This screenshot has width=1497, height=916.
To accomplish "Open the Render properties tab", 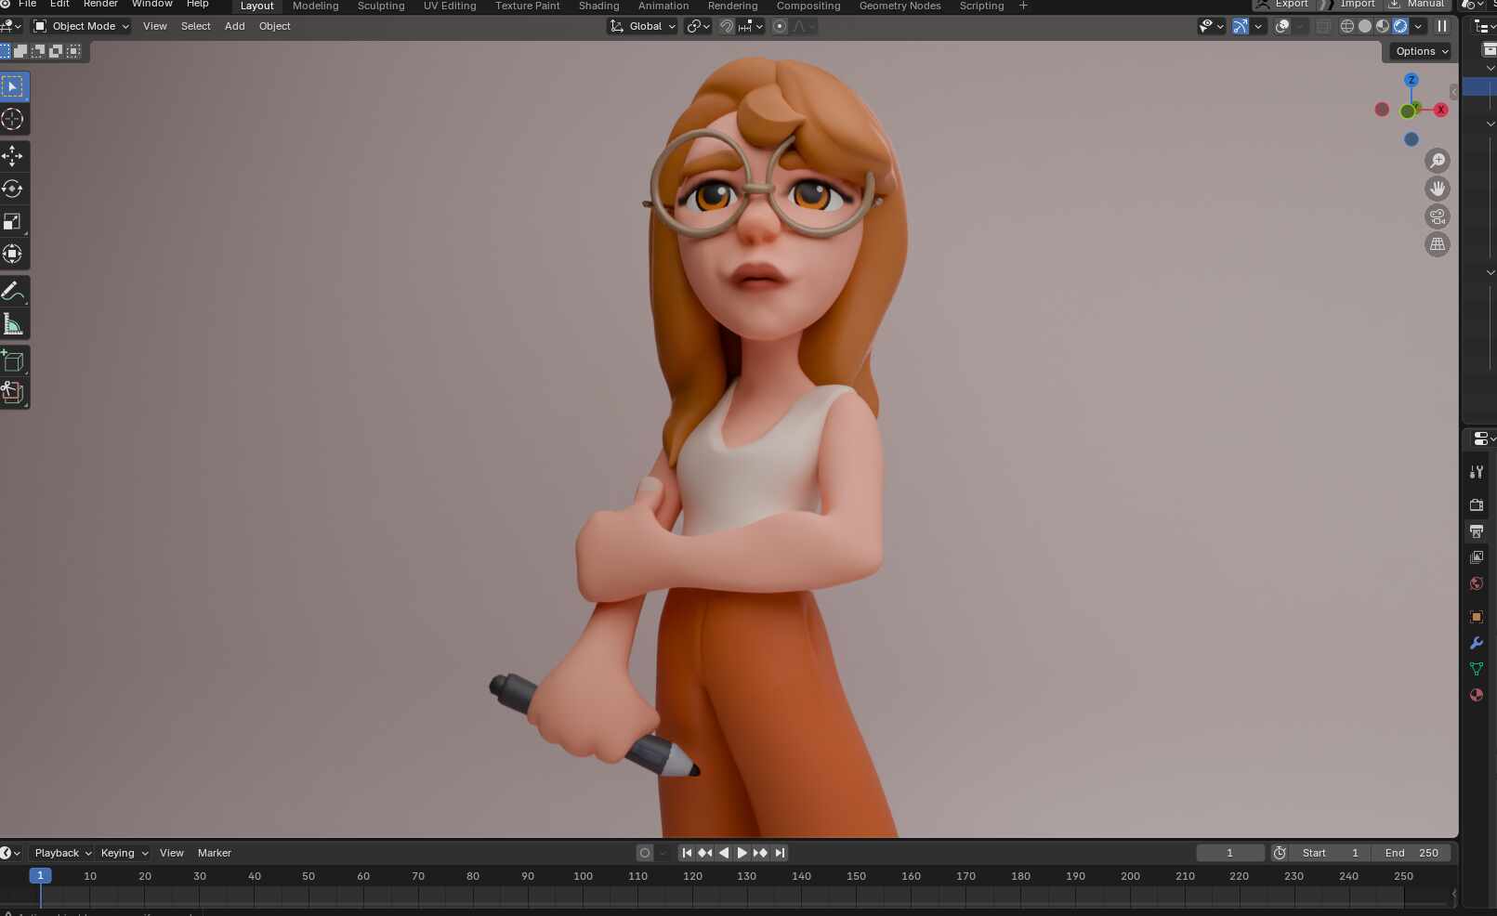I will pos(1477,504).
